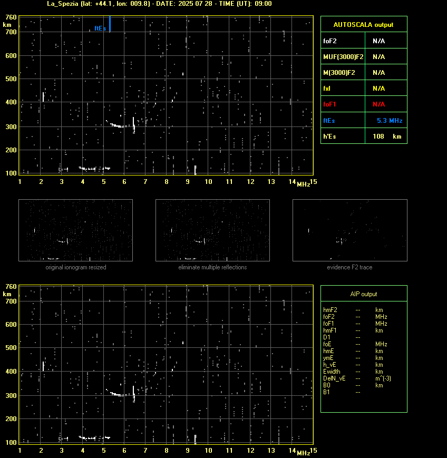Click the N/A value for M(3000)F2

(x=378, y=72)
